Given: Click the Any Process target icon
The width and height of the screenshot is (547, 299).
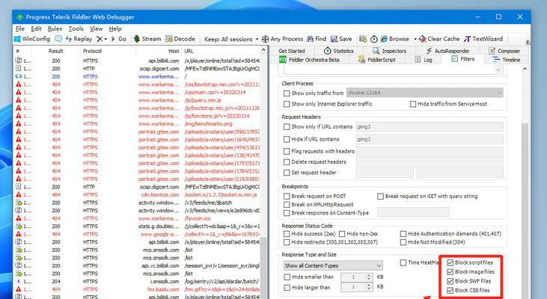Looking at the screenshot, I should [266, 39].
